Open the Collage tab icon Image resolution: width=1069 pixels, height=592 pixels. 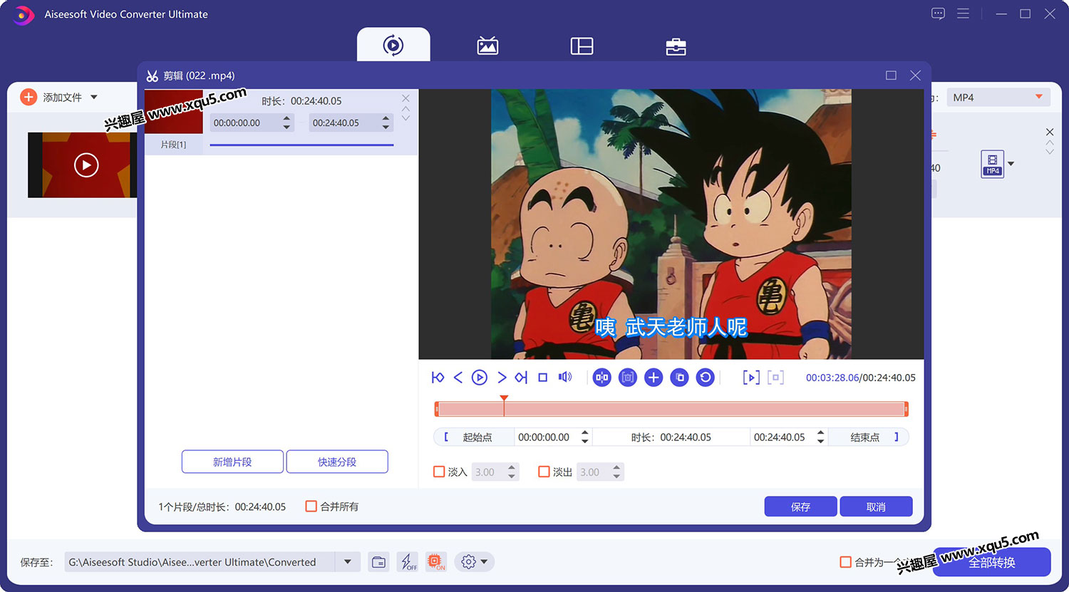click(x=582, y=46)
